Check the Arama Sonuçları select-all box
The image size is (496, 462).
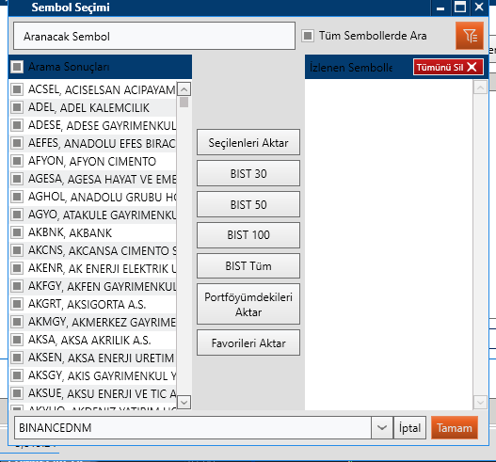click(17, 67)
